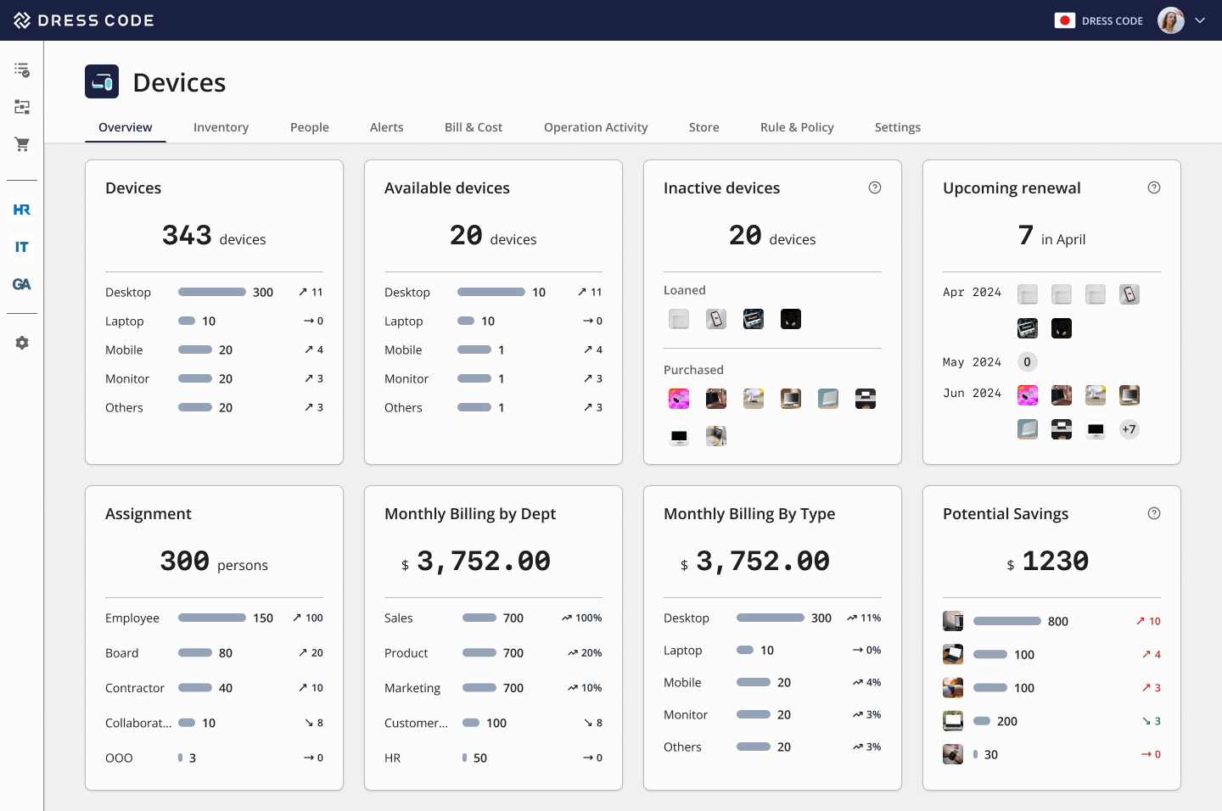Open the GA module in the sidebar

pyautogui.click(x=22, y=284)
